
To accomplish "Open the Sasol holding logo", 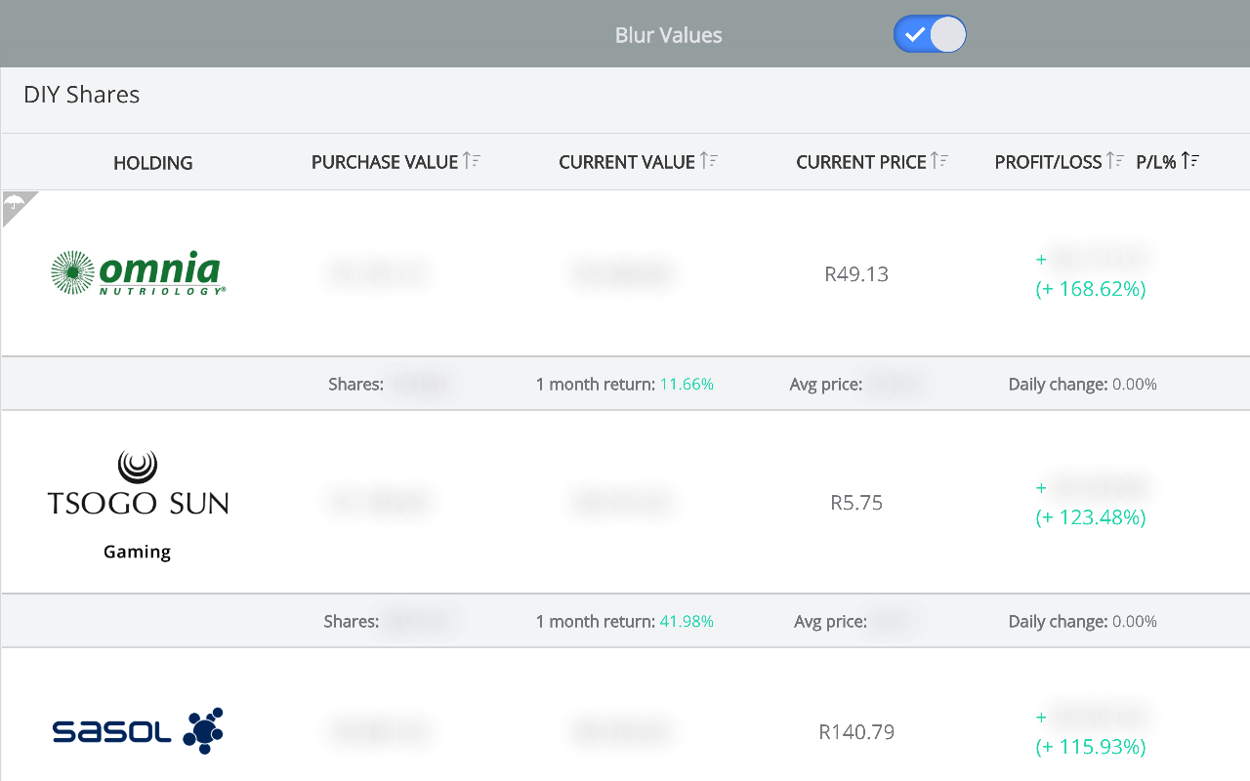I will pyautogui.click(x=138, y=731).
